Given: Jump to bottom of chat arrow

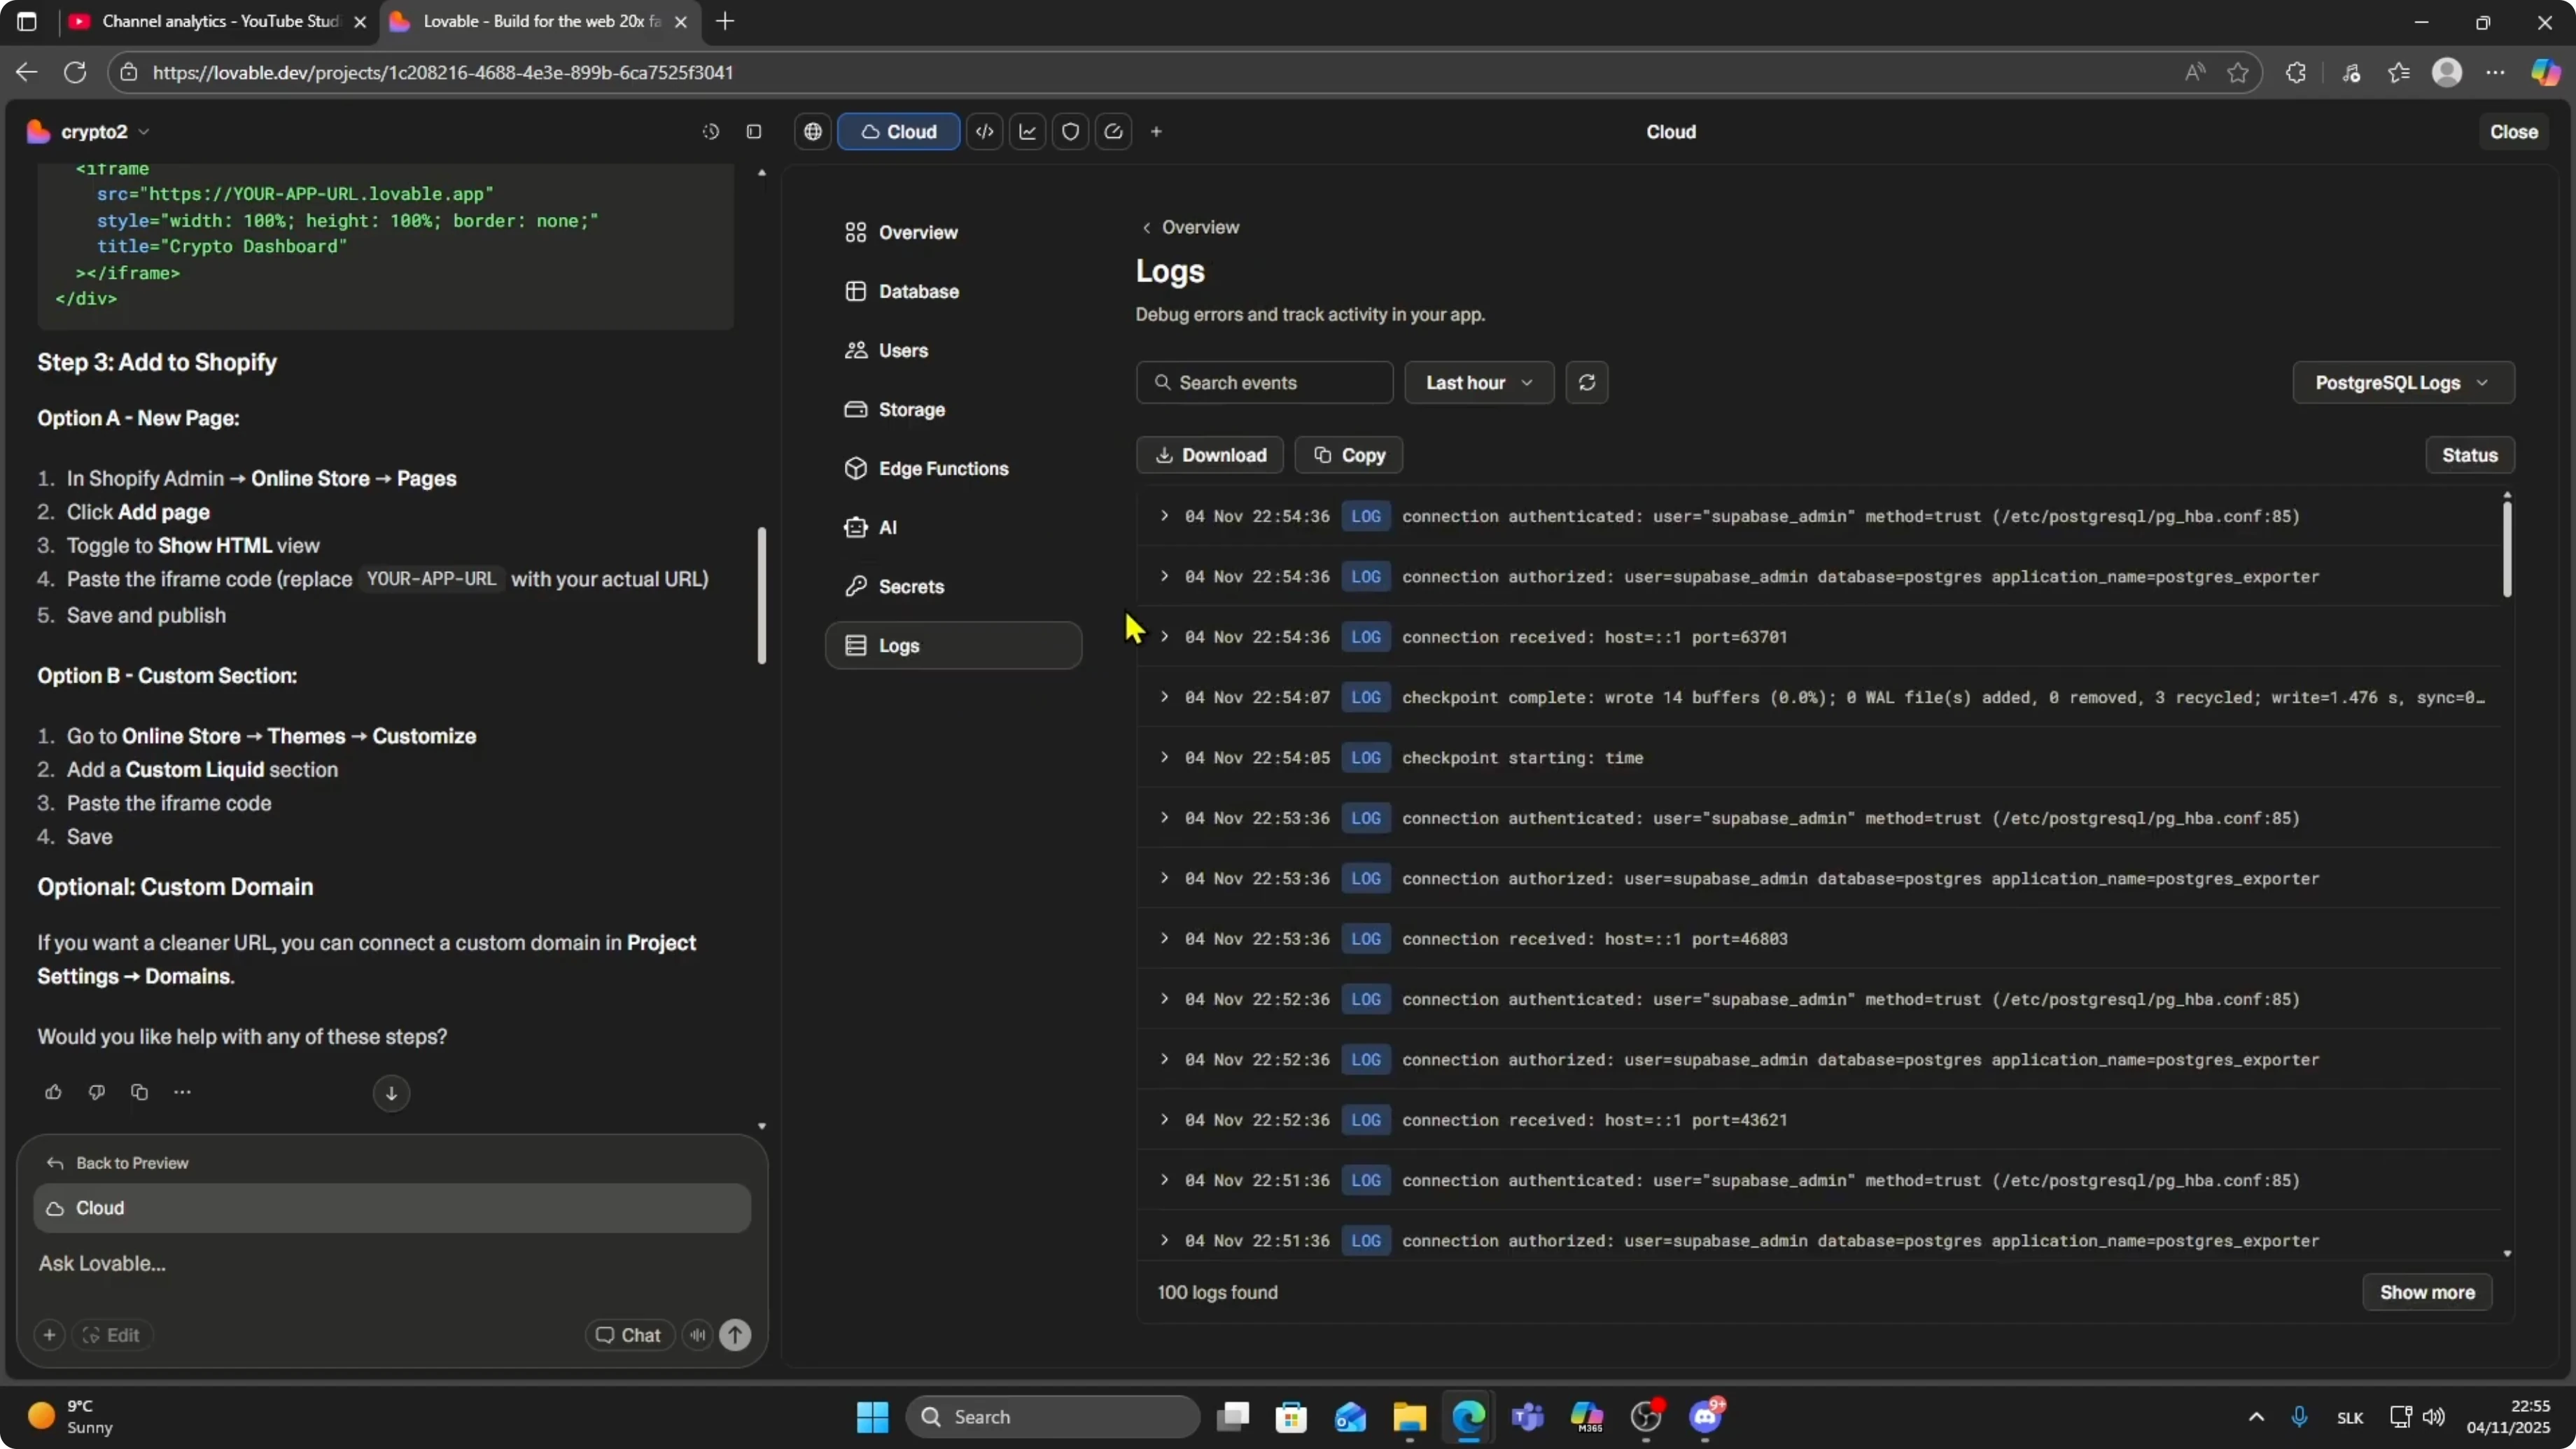Looking at the screenshot, I should (391, 1093).
